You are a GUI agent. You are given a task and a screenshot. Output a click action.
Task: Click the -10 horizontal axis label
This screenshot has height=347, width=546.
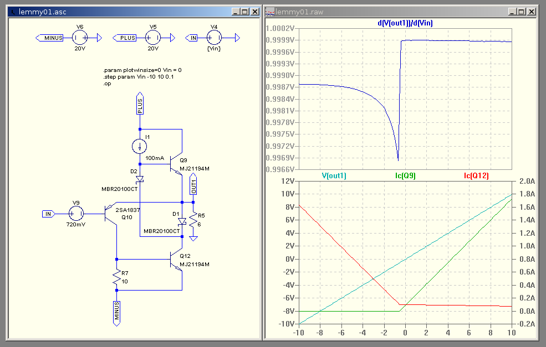(x=298, y=333)
